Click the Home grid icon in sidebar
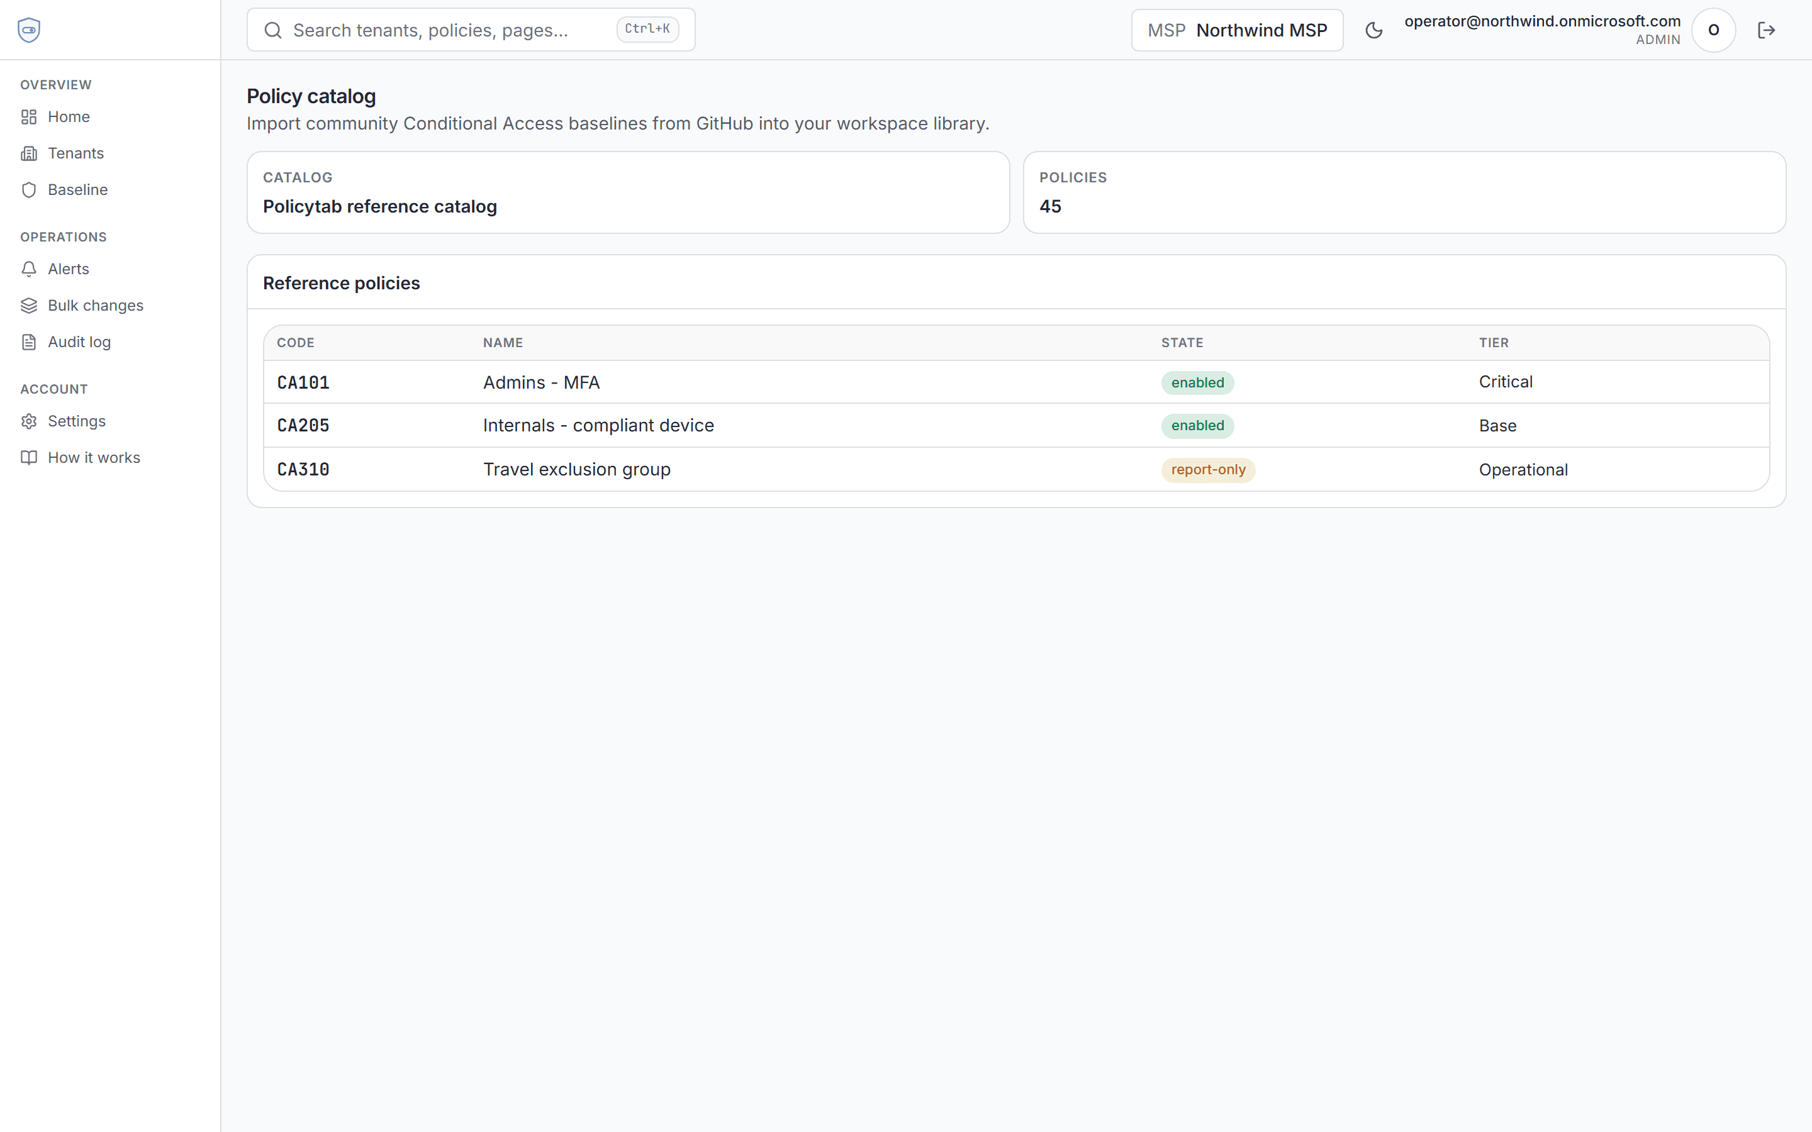 pyautogui.click(x=29, y=117)
